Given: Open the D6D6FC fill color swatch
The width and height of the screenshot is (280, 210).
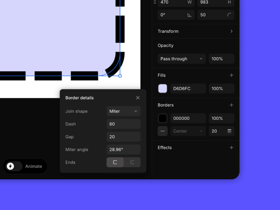Looking at the screenshot, I should coord(163,89).
